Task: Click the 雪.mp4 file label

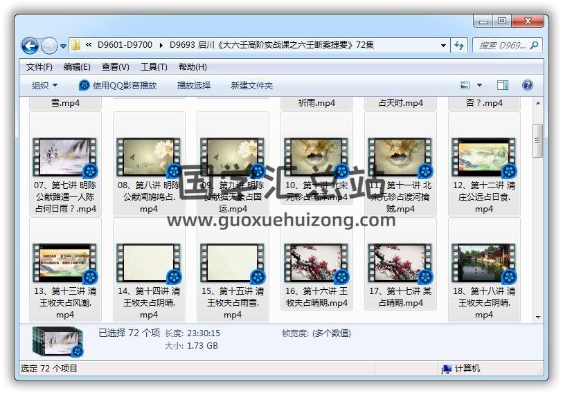Action: pos(65,103)
